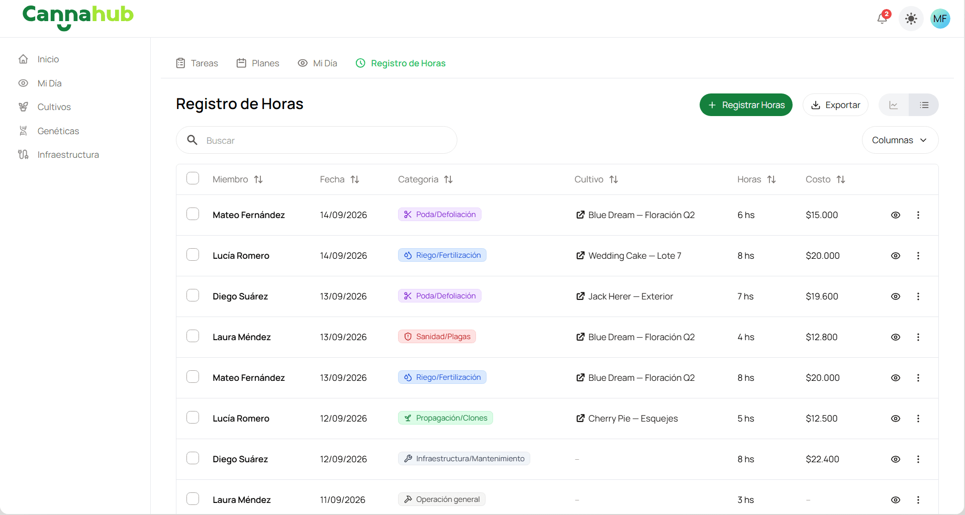
Task: Sort by Fecha column
Action: click(355, 179)
